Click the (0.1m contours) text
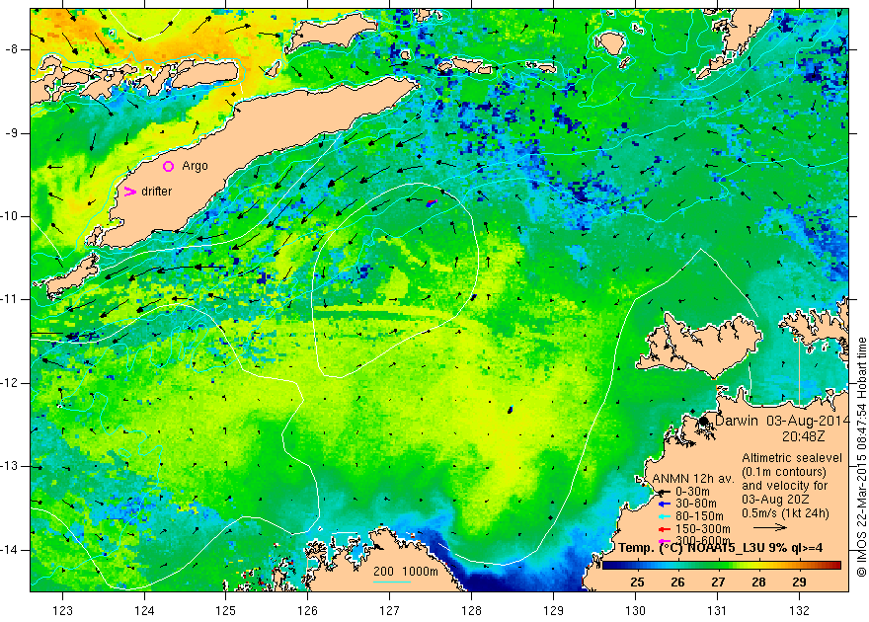The image size is (869, 622). pos(784,472)
